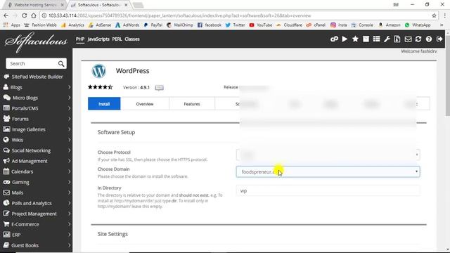Select the PERL menu
This screenshot has height=253, width=450.
click(117, 39)
